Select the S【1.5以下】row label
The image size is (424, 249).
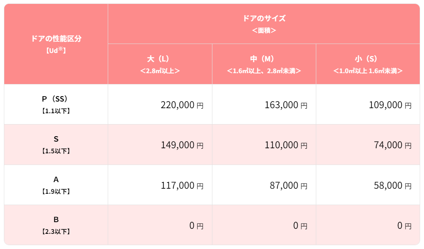pyautogui.click(x=56, y=145)
